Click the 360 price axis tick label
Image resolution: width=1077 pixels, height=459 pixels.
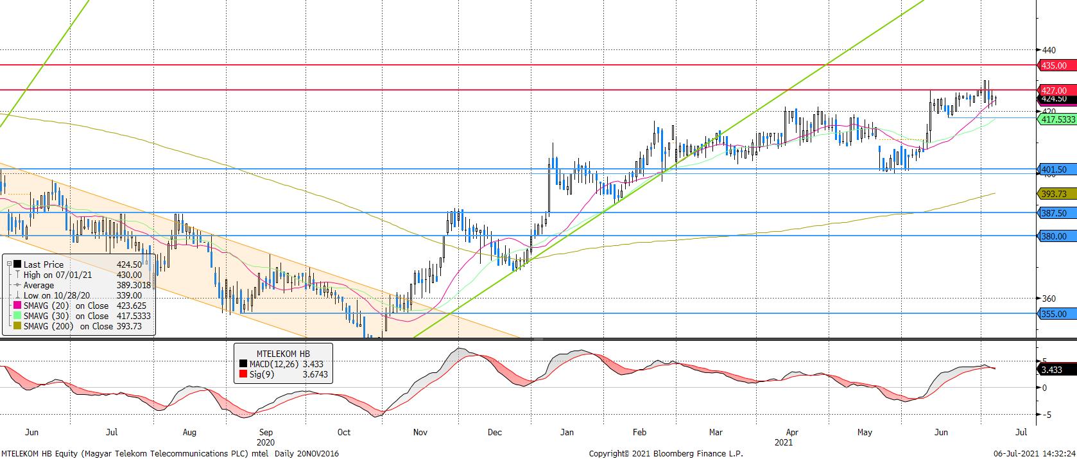(1049, 299)
